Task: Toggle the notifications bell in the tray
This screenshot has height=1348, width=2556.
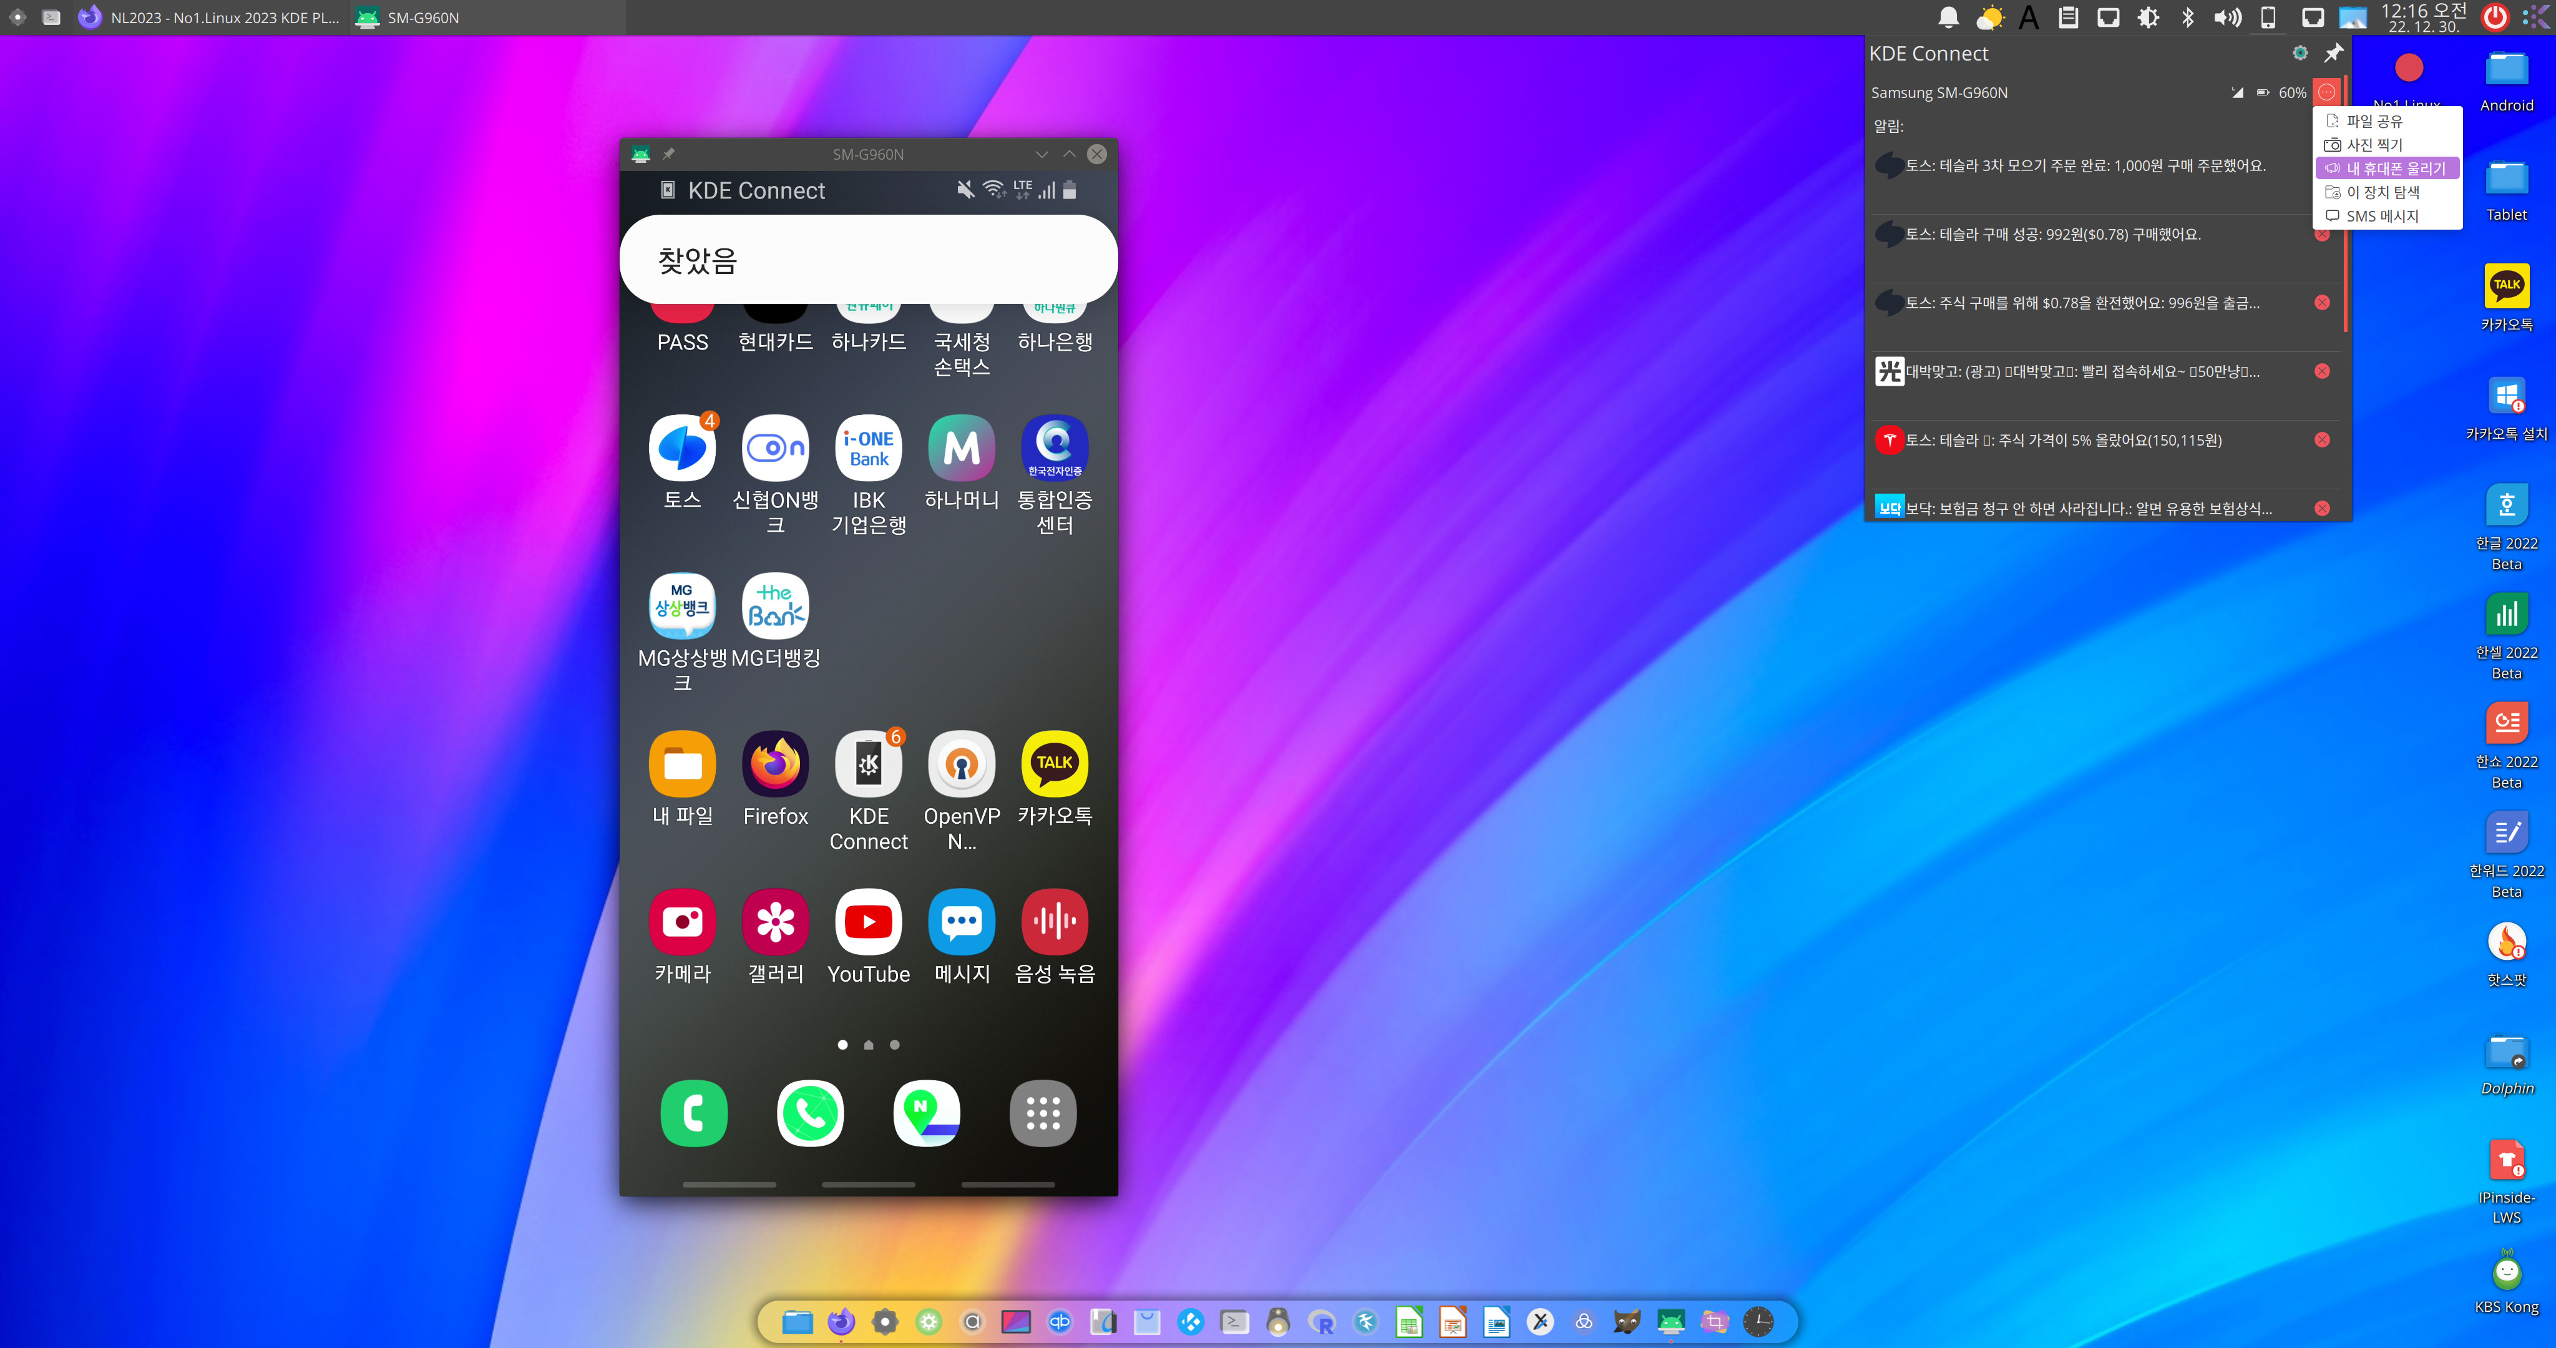Action: click(1949, 17)
